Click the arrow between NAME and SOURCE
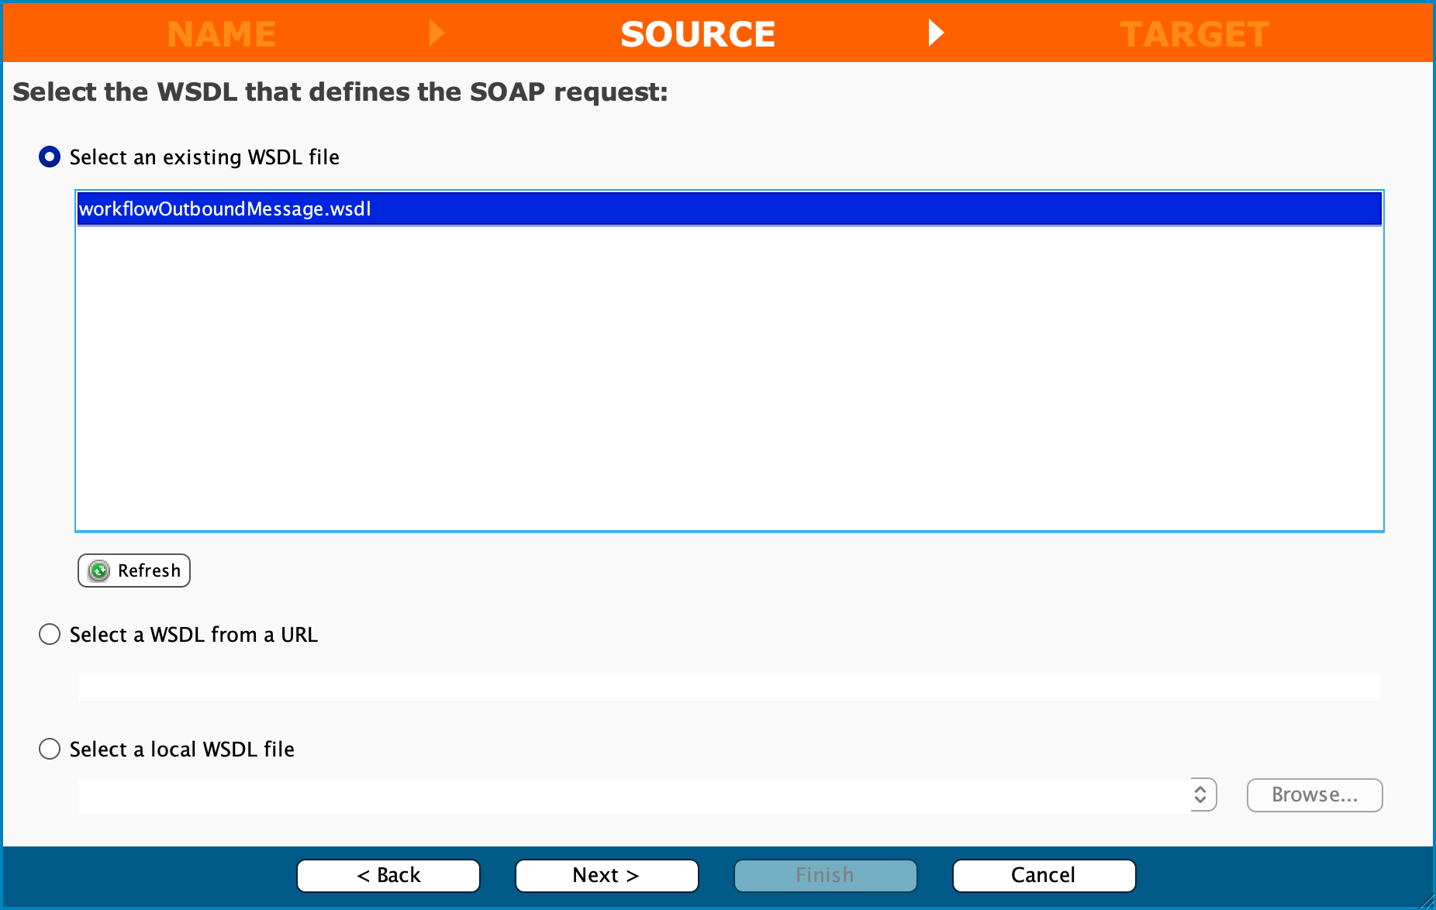Viewport: 1436px width, 910px height. [x=437, y=33]
